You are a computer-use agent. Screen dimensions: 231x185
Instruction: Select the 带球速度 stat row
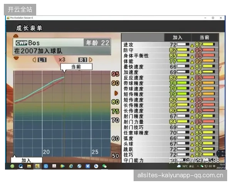click(170, 89)
